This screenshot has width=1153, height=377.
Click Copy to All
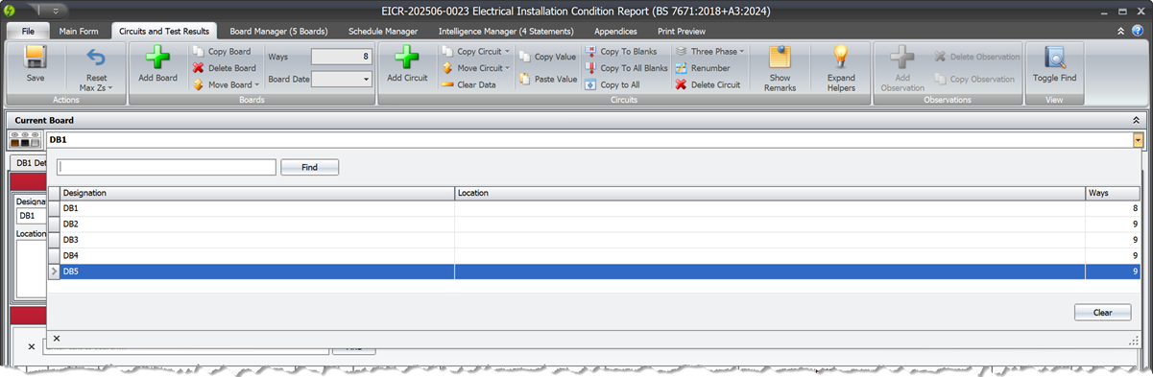pos(612,84)
